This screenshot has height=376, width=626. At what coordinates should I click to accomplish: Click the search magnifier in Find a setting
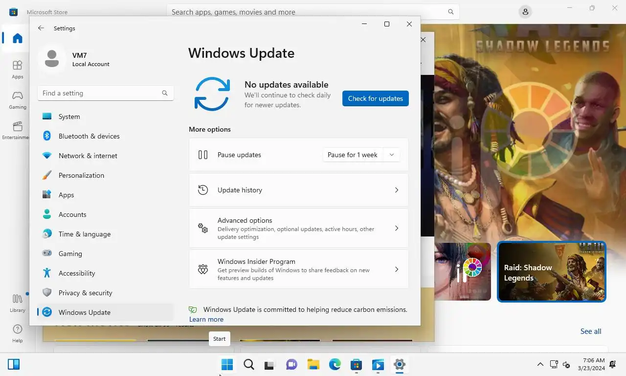(x=165, y=93)
